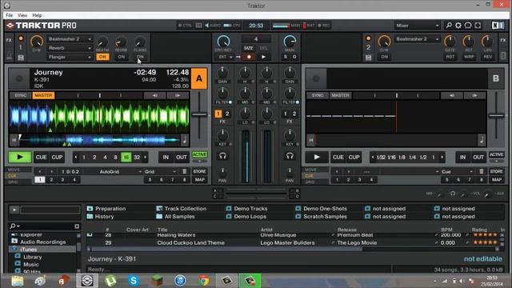
Task: Click FX unit 2 snapshot save icon
Action: point(368,58)
